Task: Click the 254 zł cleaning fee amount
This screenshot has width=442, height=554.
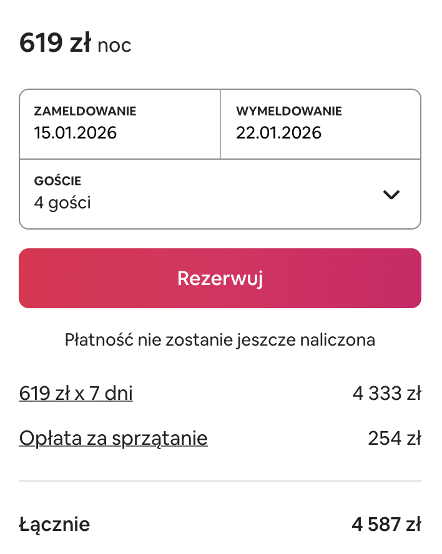Action: pos(395,439)
